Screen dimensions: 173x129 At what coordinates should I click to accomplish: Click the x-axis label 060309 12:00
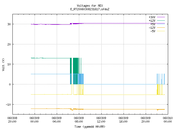click(x=101, y=120)
